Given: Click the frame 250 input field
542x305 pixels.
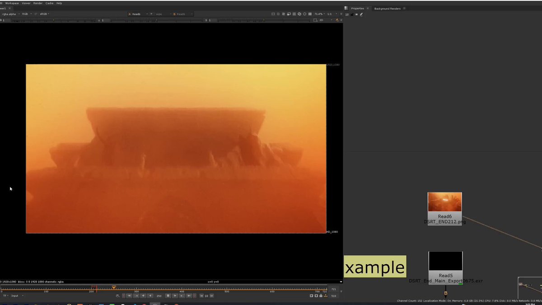Looking at the screenshot, I should tap(159, 296).
